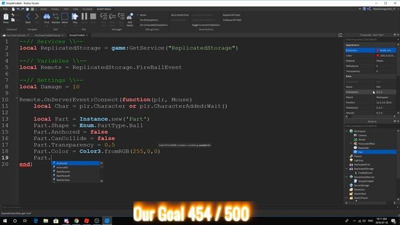Click the Step Over debugger icon
The image size is (400, 225).
click(112, 17)
